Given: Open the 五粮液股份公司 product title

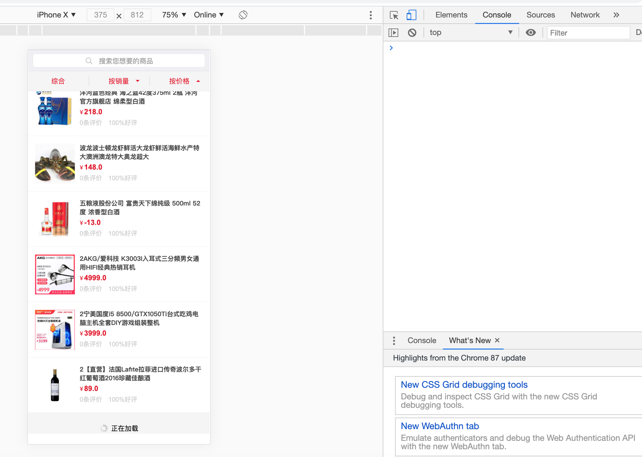Looking at the screenshot, I should tap(140, 208).
